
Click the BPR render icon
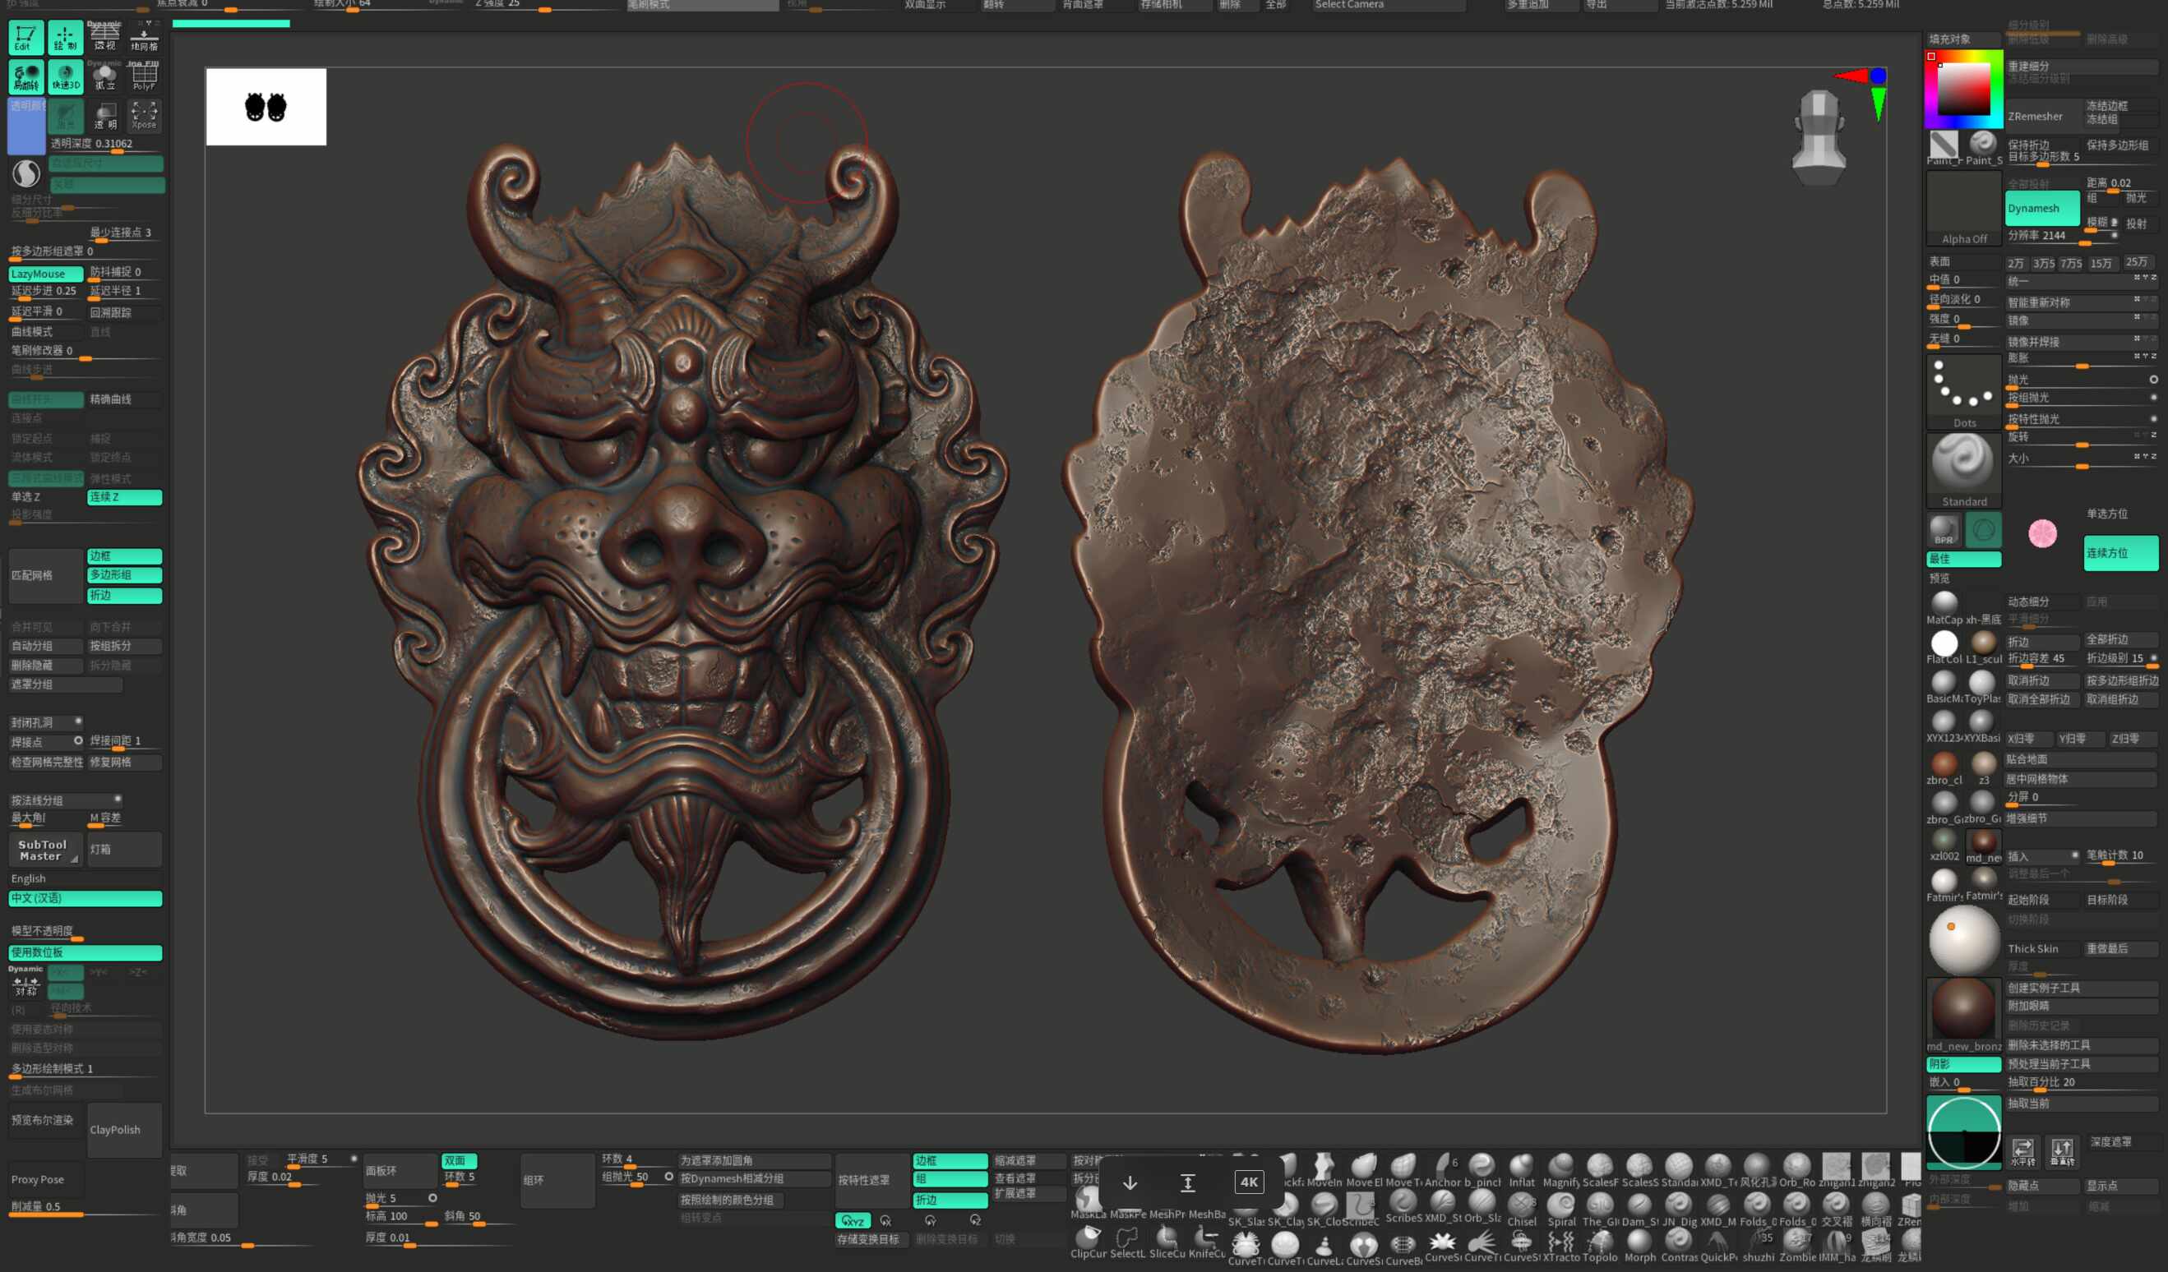tap(1944, 531)
